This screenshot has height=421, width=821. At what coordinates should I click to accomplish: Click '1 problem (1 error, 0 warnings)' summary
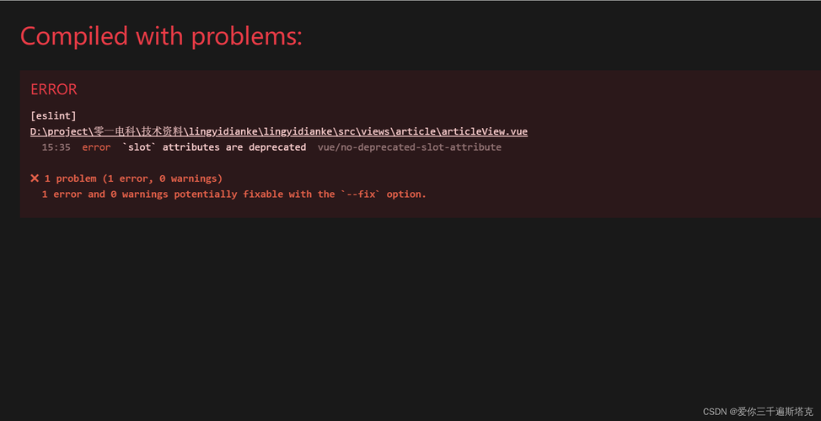pos(133,179)
